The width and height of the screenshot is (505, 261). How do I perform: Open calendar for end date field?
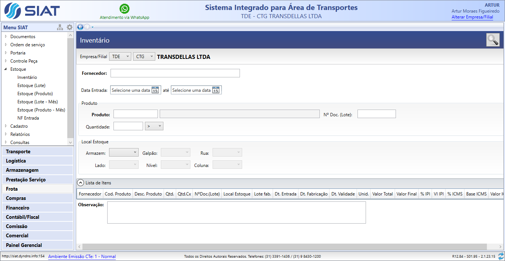coord(216,90)
